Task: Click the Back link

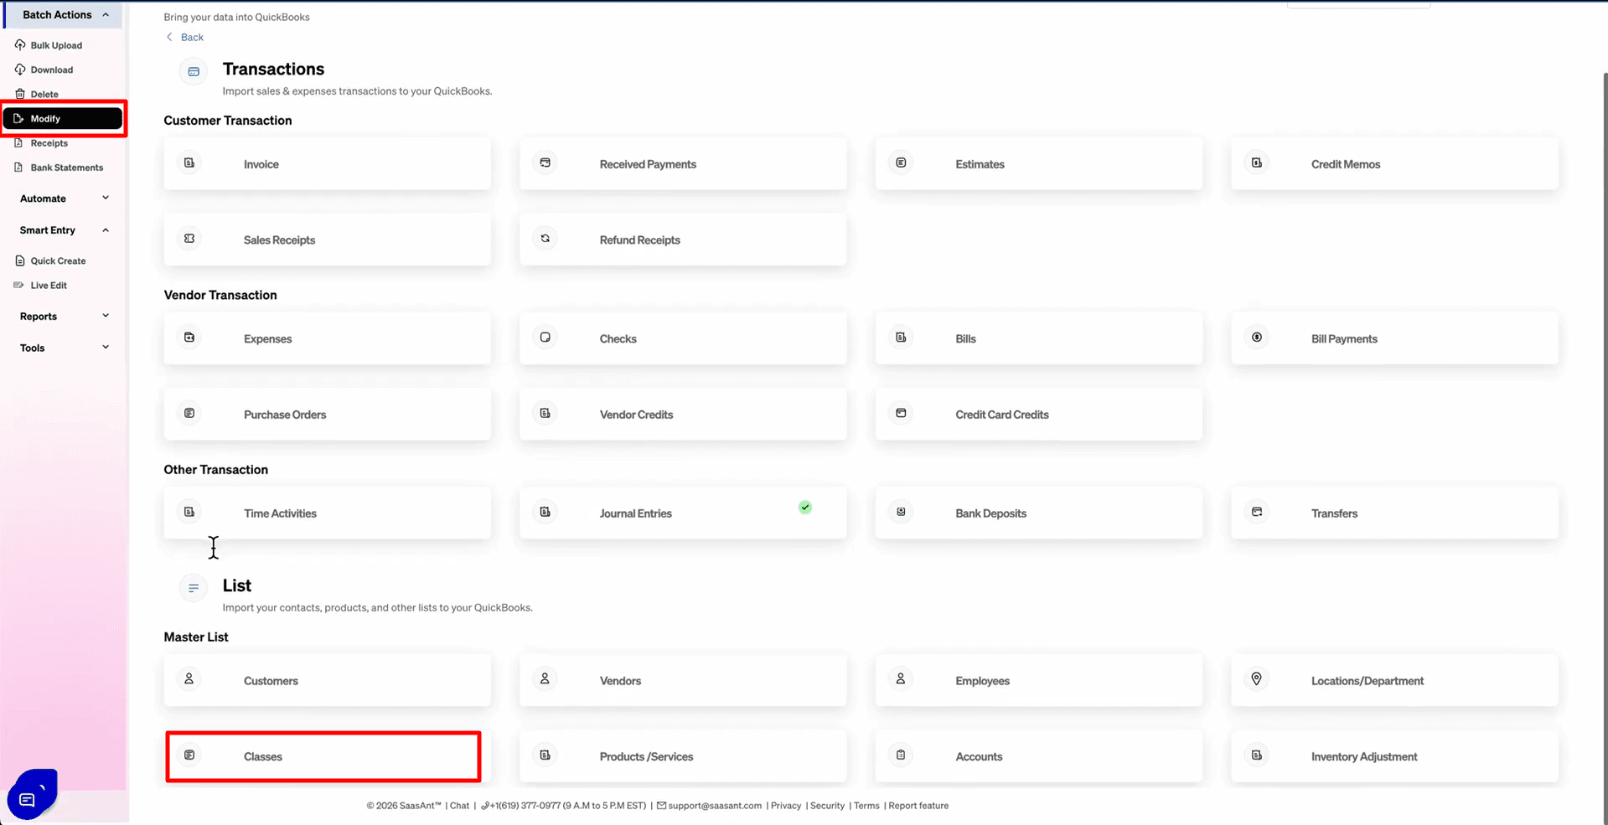Action: point(184,37)
